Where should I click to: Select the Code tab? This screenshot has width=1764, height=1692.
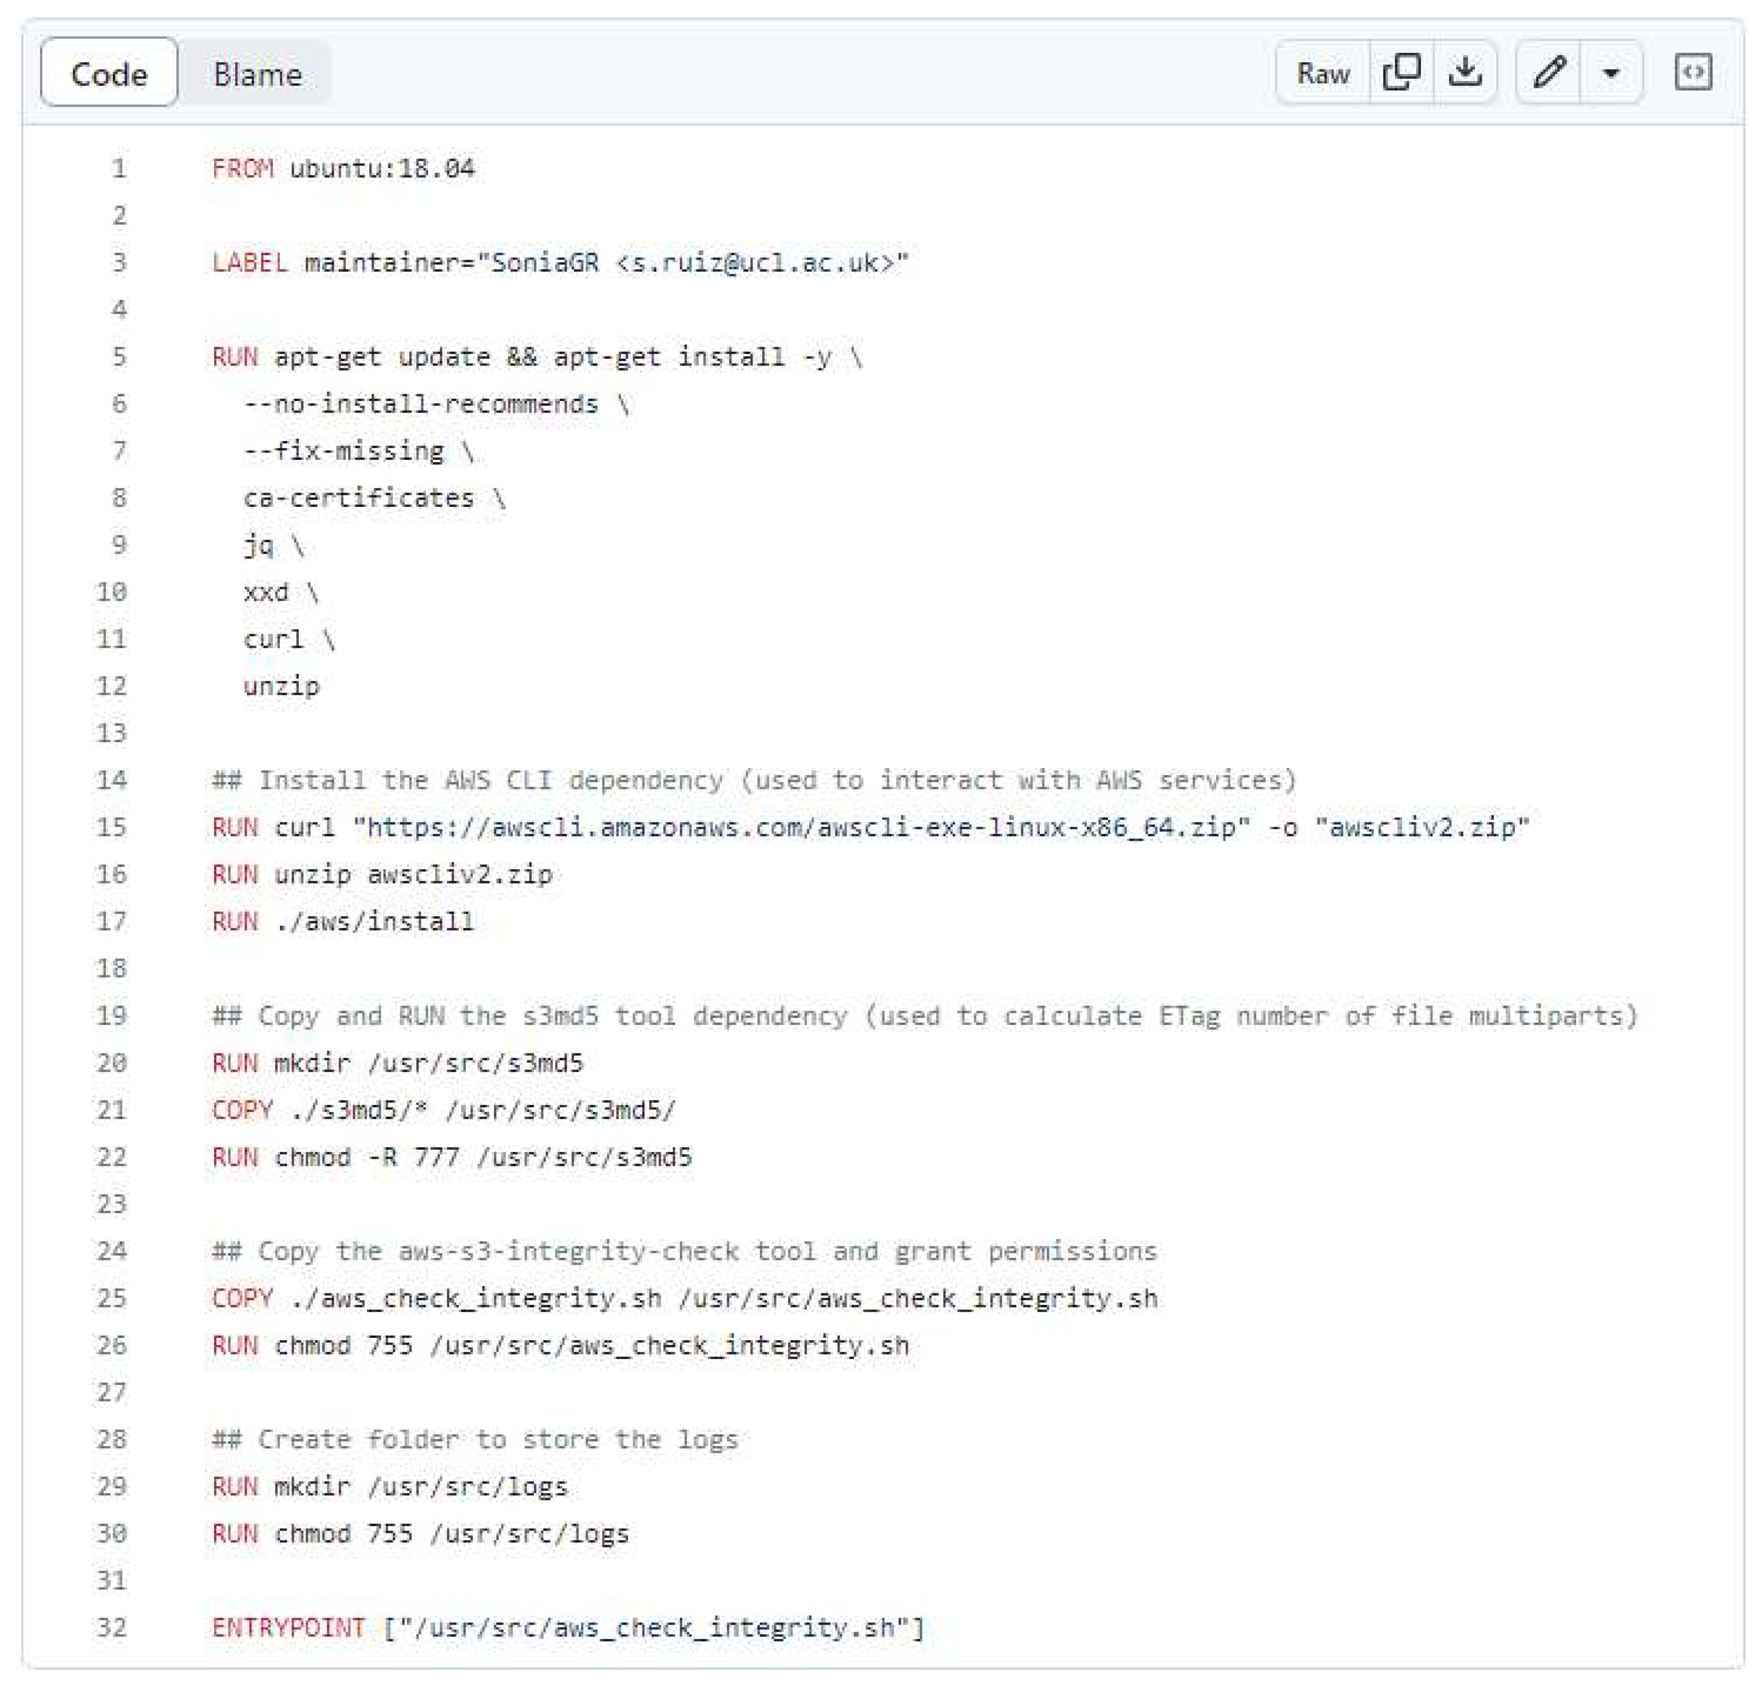pyautogui.click(x=110, y=74)
